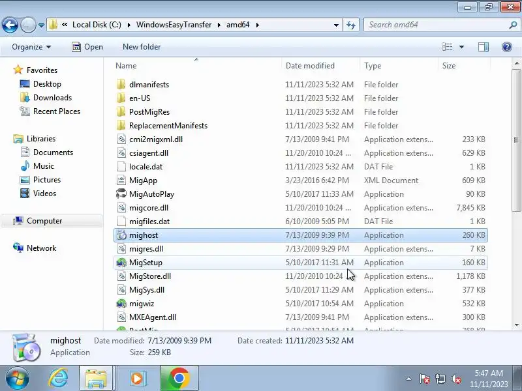This screenshot has width=522, height=391.
Task: Click Open in the toolbar
Action: click(87, 47)
